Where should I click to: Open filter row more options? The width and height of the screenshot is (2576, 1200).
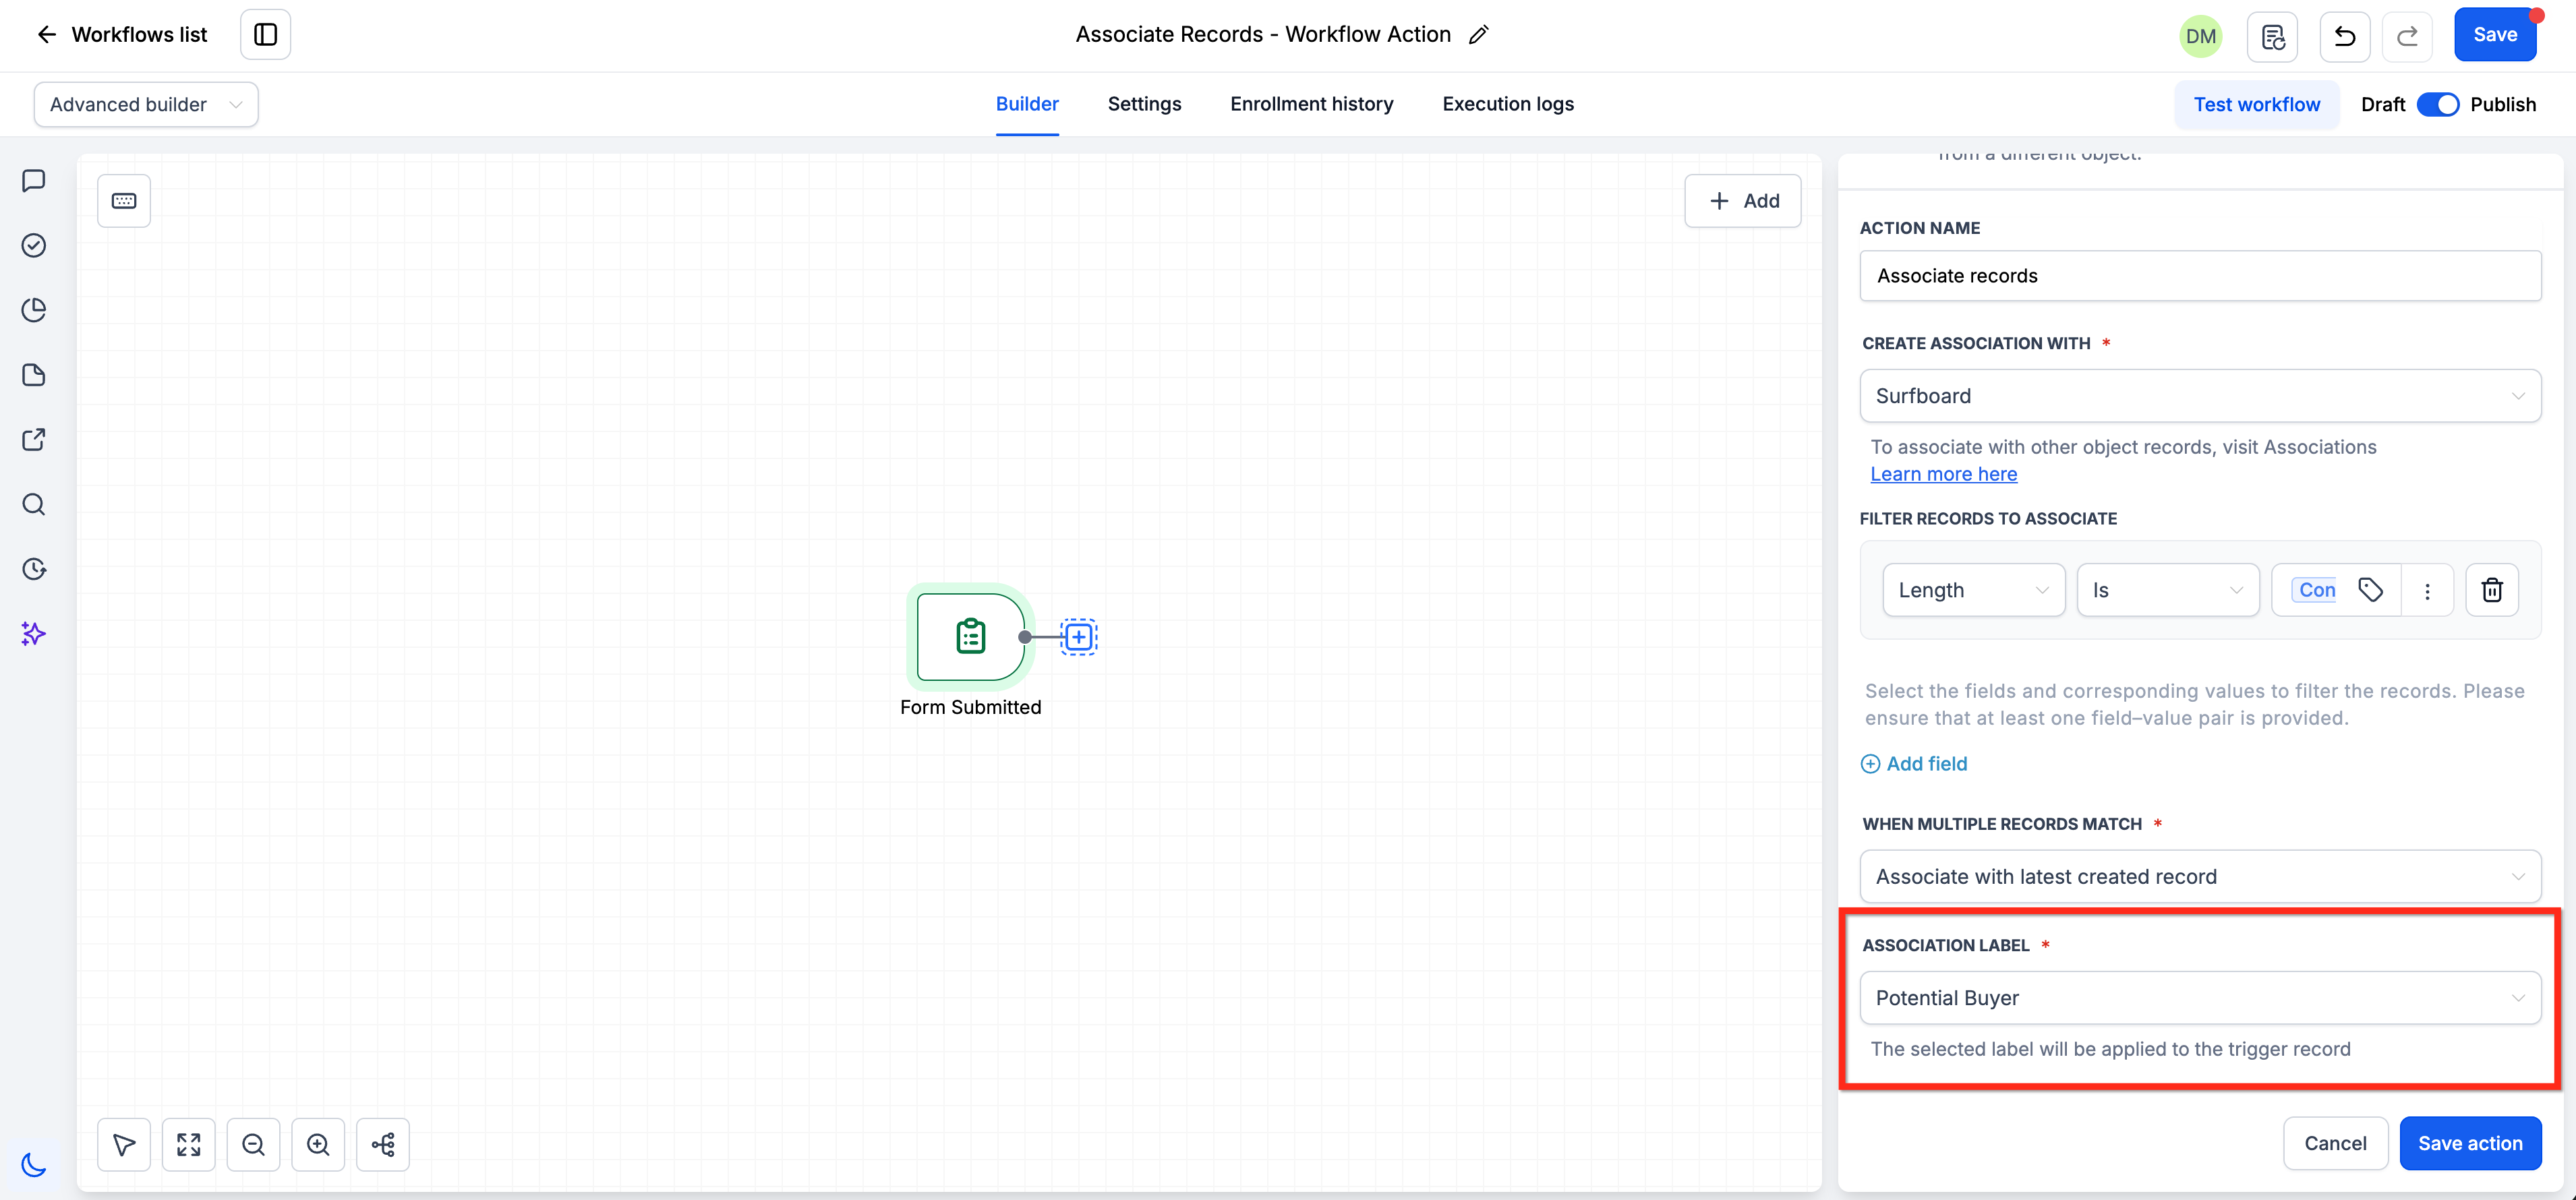pos(2427,591)
